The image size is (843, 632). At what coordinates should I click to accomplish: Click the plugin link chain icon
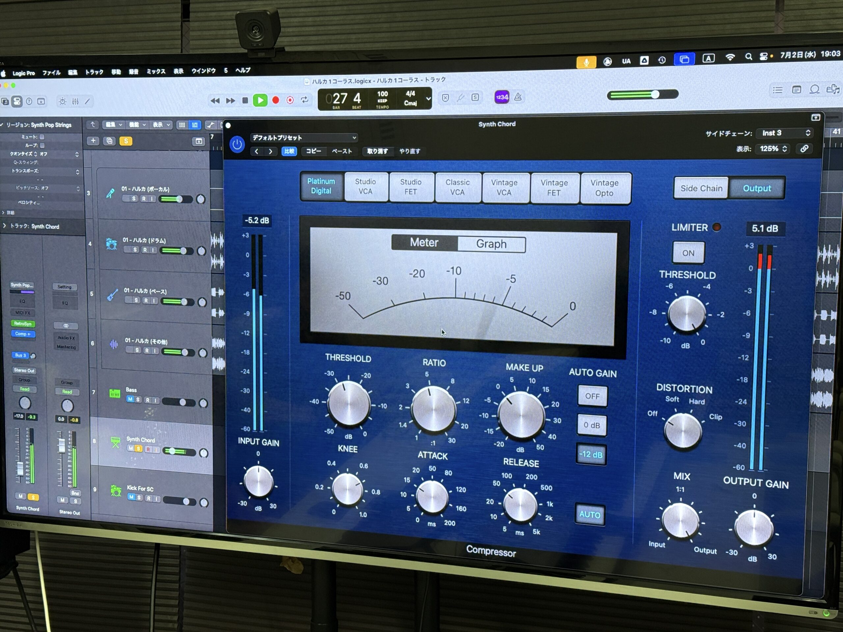point(804,148)
